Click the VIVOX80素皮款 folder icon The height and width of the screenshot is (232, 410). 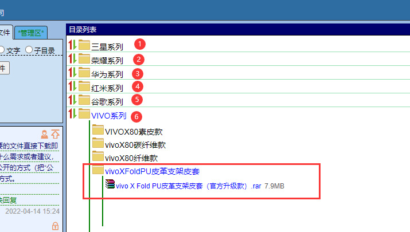point(98,129)
